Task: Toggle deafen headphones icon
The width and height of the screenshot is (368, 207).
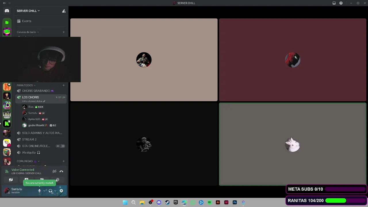Action: click(50, 191)
